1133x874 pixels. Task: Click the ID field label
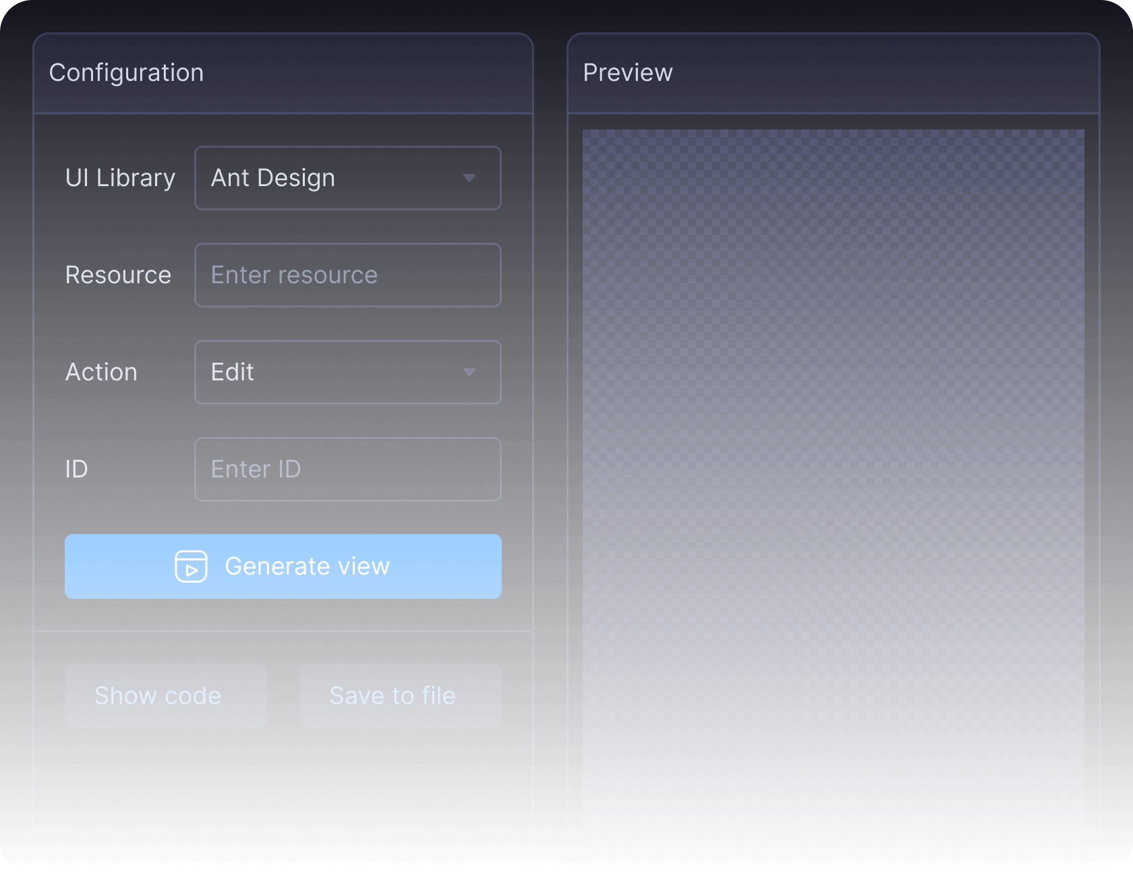pos(76,469)
